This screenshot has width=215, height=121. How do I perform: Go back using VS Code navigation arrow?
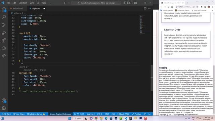click(x=65, y=3)
